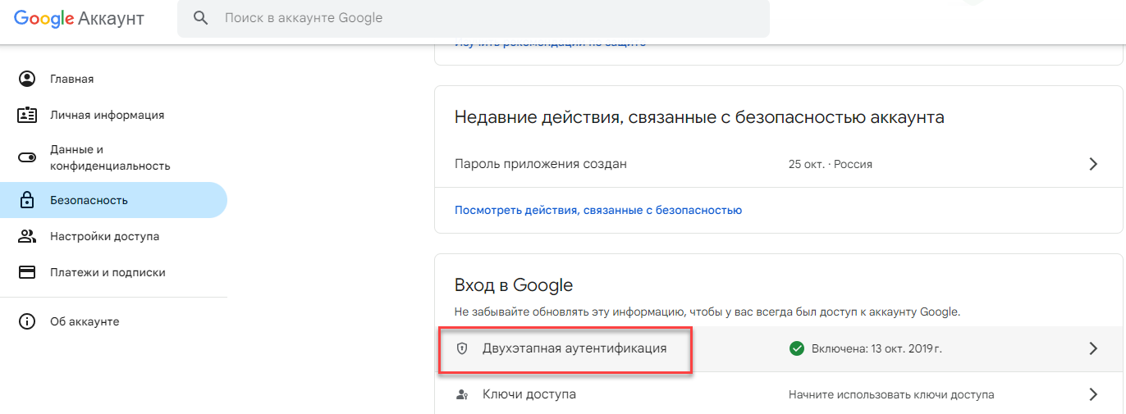
Task: Open the Главная menu item
Action: pyautogui.click(x=72, y=79)
